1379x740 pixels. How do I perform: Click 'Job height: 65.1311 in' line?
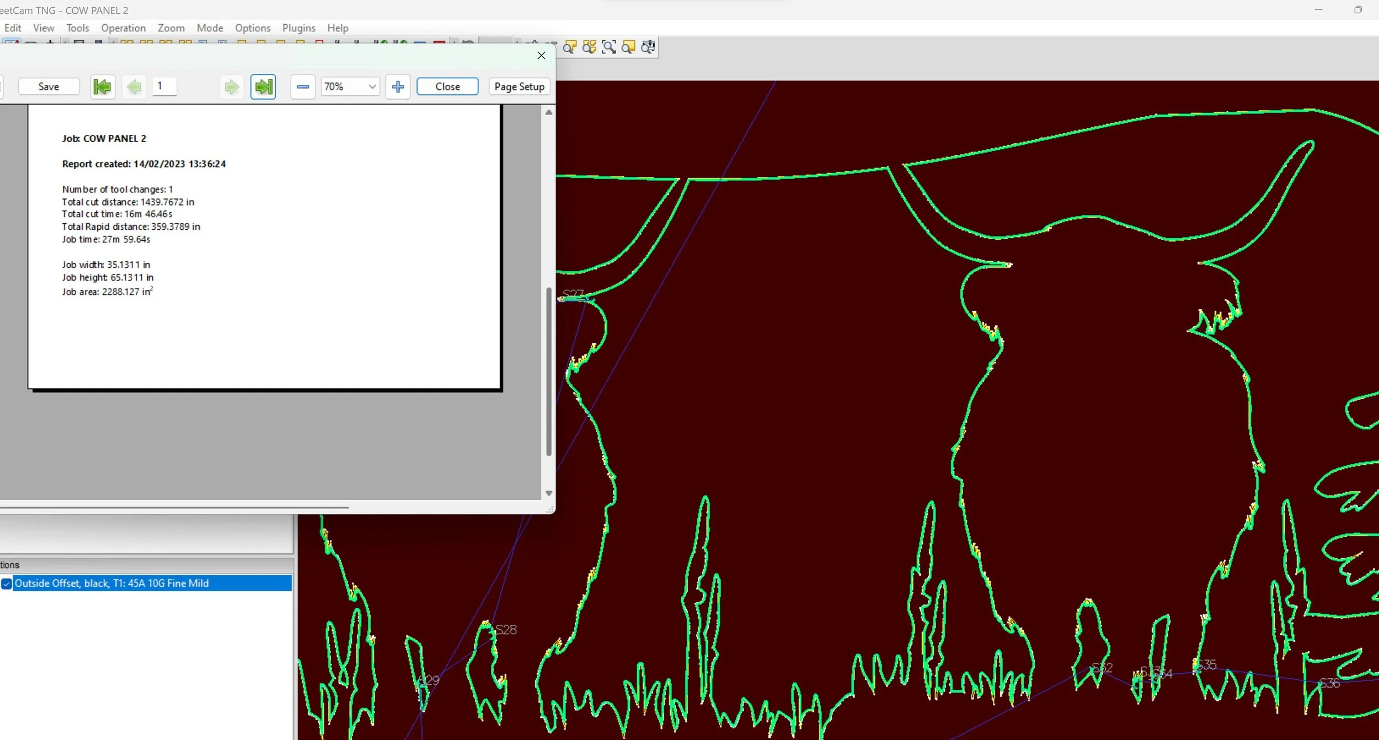108,277
